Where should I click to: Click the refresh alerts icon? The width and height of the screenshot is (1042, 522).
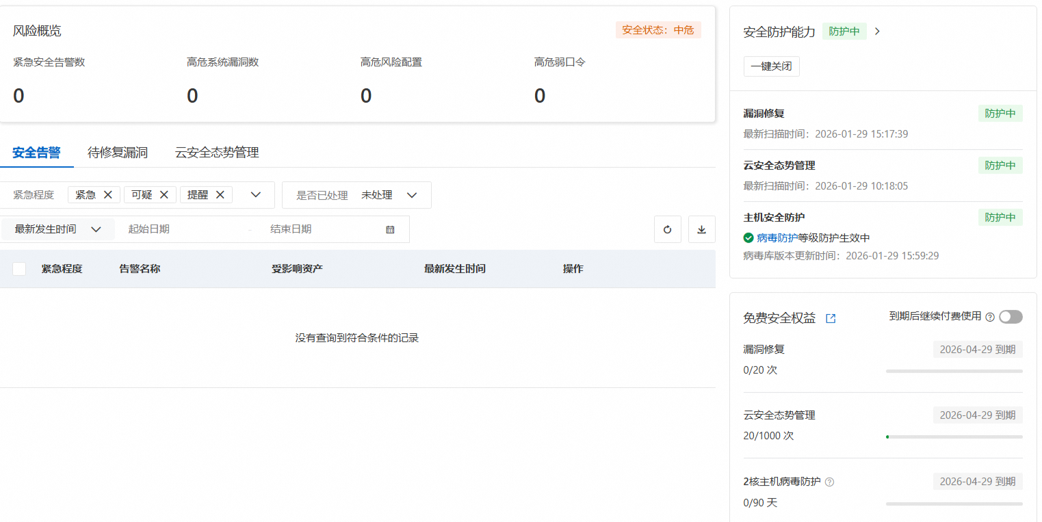tap(667, 230)
